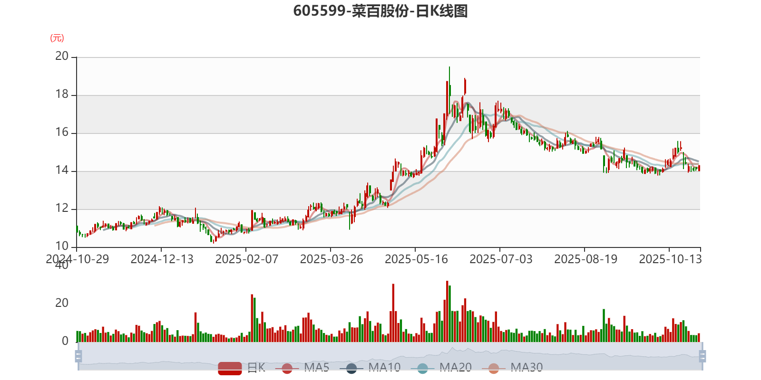The height and width of the screenshot is (380, 761).
Task: Select the 2025-05-16 date axis label
Action: 416,259
